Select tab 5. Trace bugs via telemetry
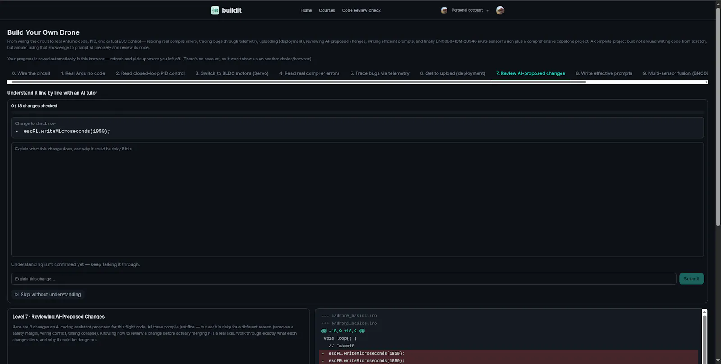 pyautogui.click(x=380, y=73)
